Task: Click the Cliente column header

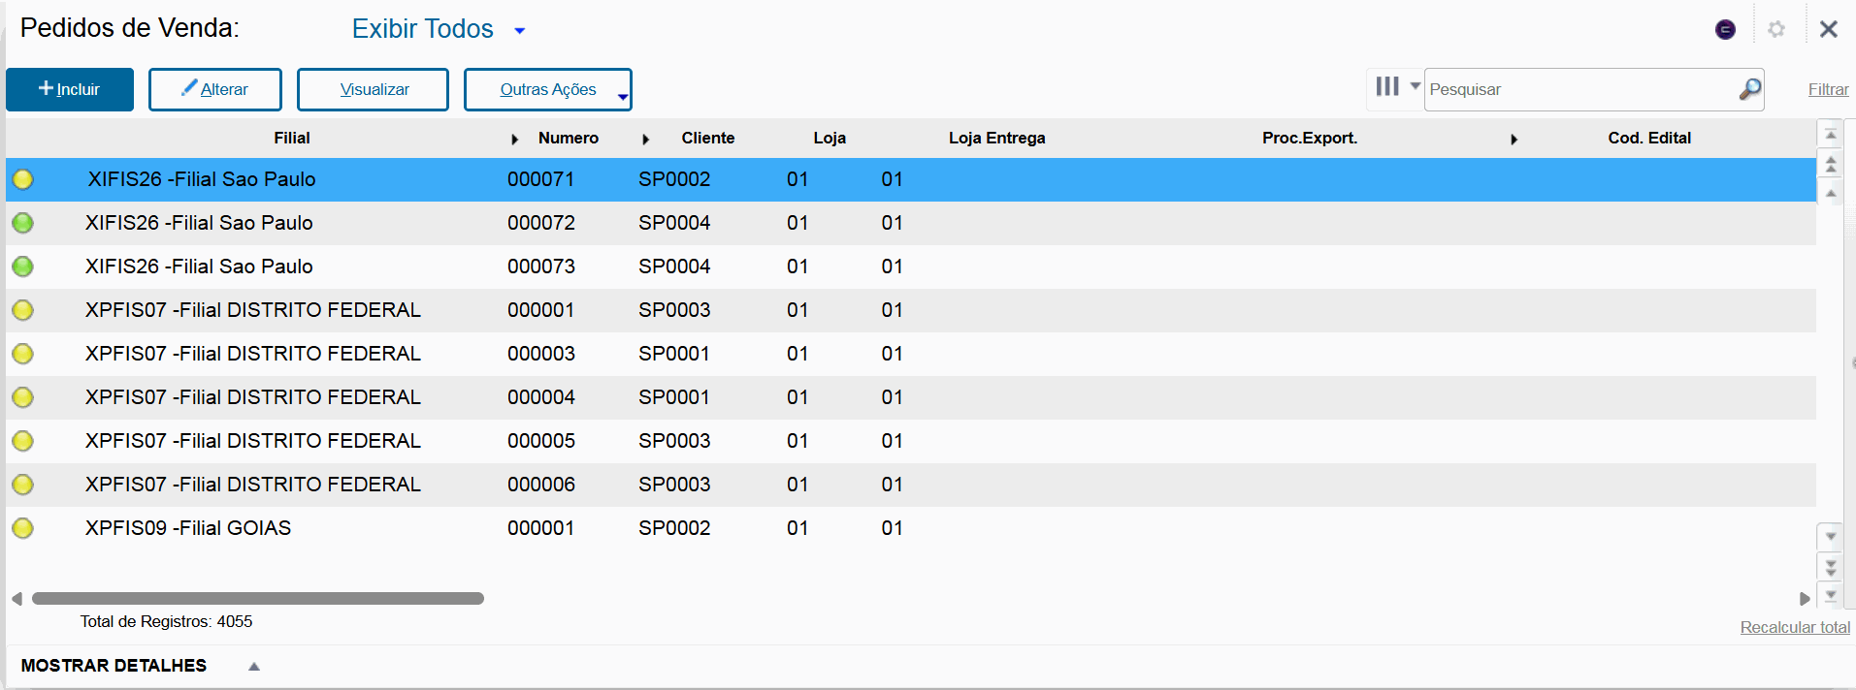Action: 707,138
